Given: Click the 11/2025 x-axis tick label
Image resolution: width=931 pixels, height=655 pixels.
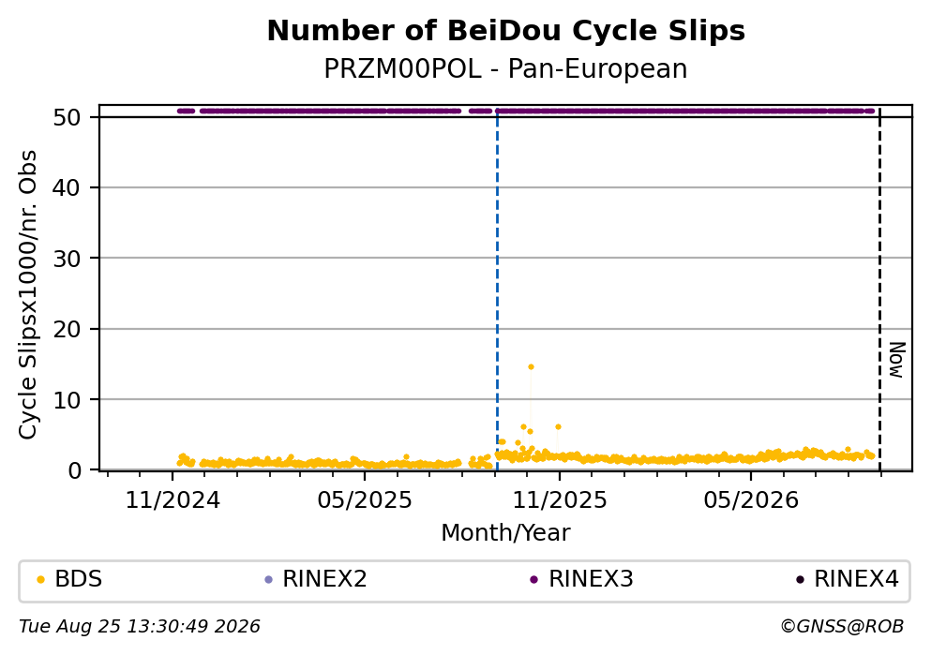Looking at the screenshot, I should pyautogui.click(x=560, y=500).
